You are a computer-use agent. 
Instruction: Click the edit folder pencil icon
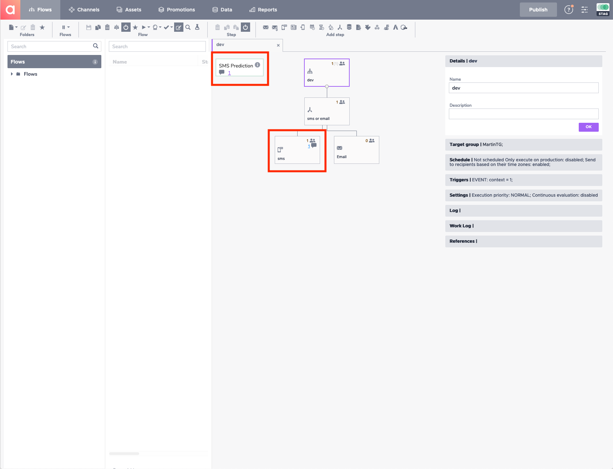tap(23, 27)
